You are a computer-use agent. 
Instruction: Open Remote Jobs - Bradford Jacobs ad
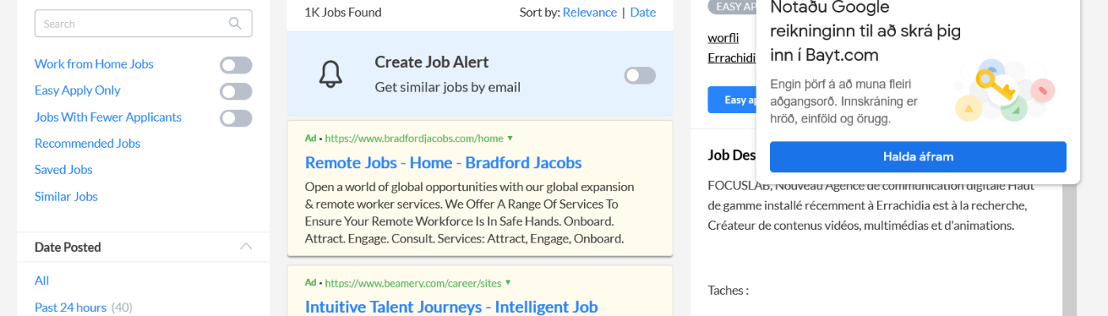[x=443, y=163]
